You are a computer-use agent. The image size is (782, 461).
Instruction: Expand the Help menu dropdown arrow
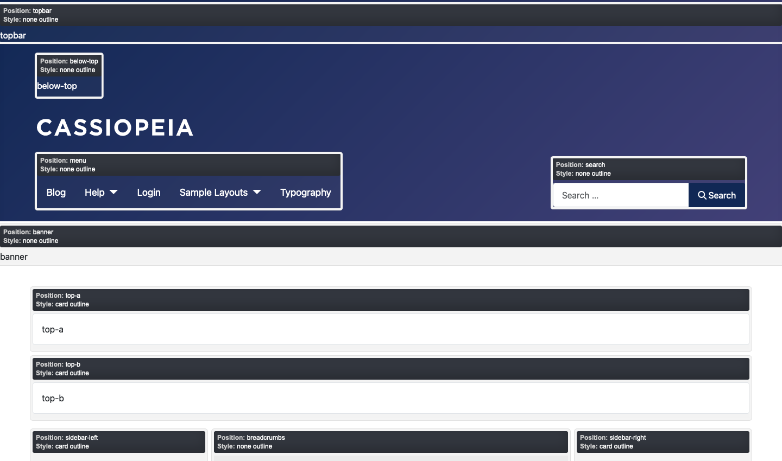(x=113, y=193)
